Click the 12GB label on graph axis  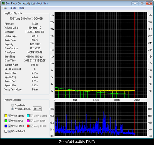(x=96, y=100)
